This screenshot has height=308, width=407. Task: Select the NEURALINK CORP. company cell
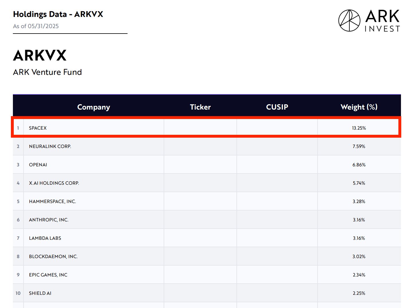[x=94, y=146]
